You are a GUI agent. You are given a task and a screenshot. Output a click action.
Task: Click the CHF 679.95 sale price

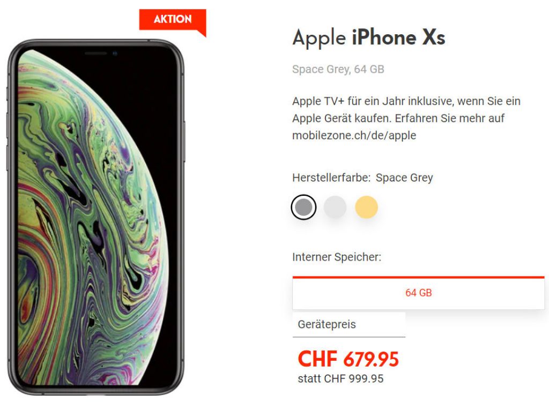pos(348,359)
